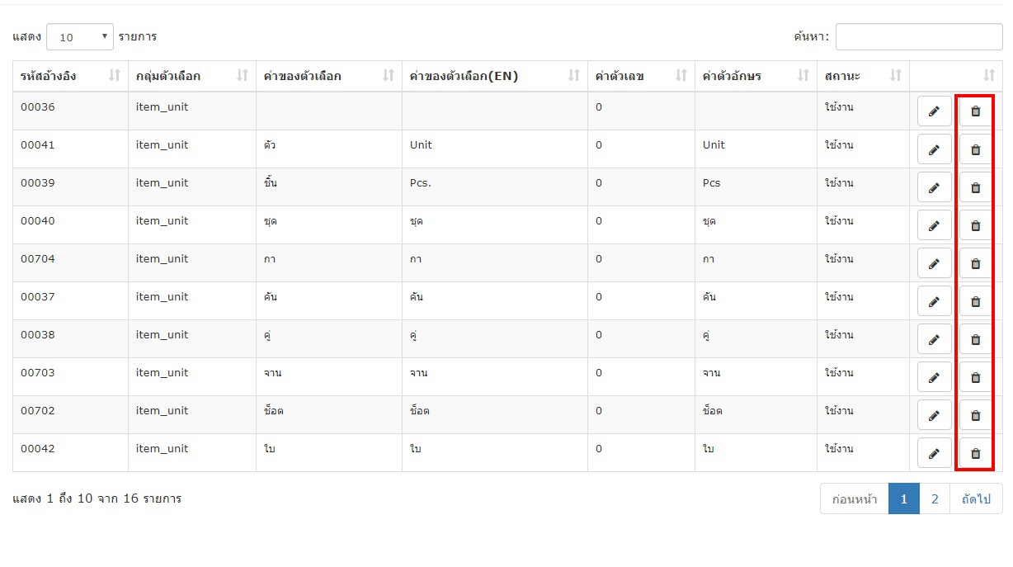Image resolution: width=1013 pixels, height=567 pixels.
Task: Open the rows-per-page dropdown showing 10
Action: (80, 37)
